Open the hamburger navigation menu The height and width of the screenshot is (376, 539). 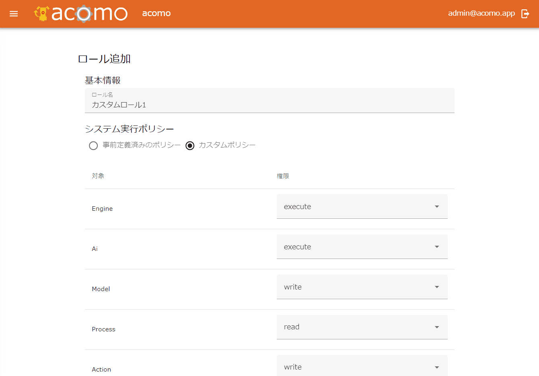[x=14, y=14]
